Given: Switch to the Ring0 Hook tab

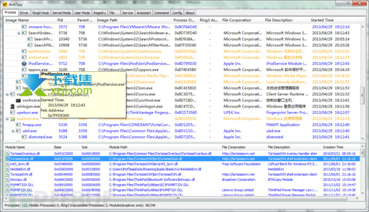Looking at the screenshot, I should (x=41, y=13).
